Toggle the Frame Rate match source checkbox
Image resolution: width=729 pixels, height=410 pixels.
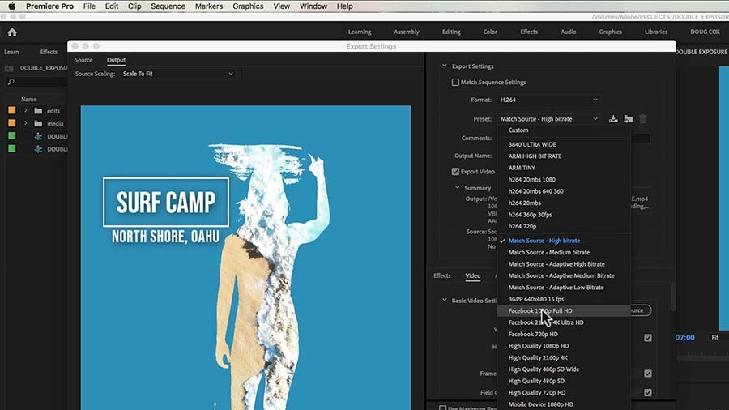pos(648,374)
